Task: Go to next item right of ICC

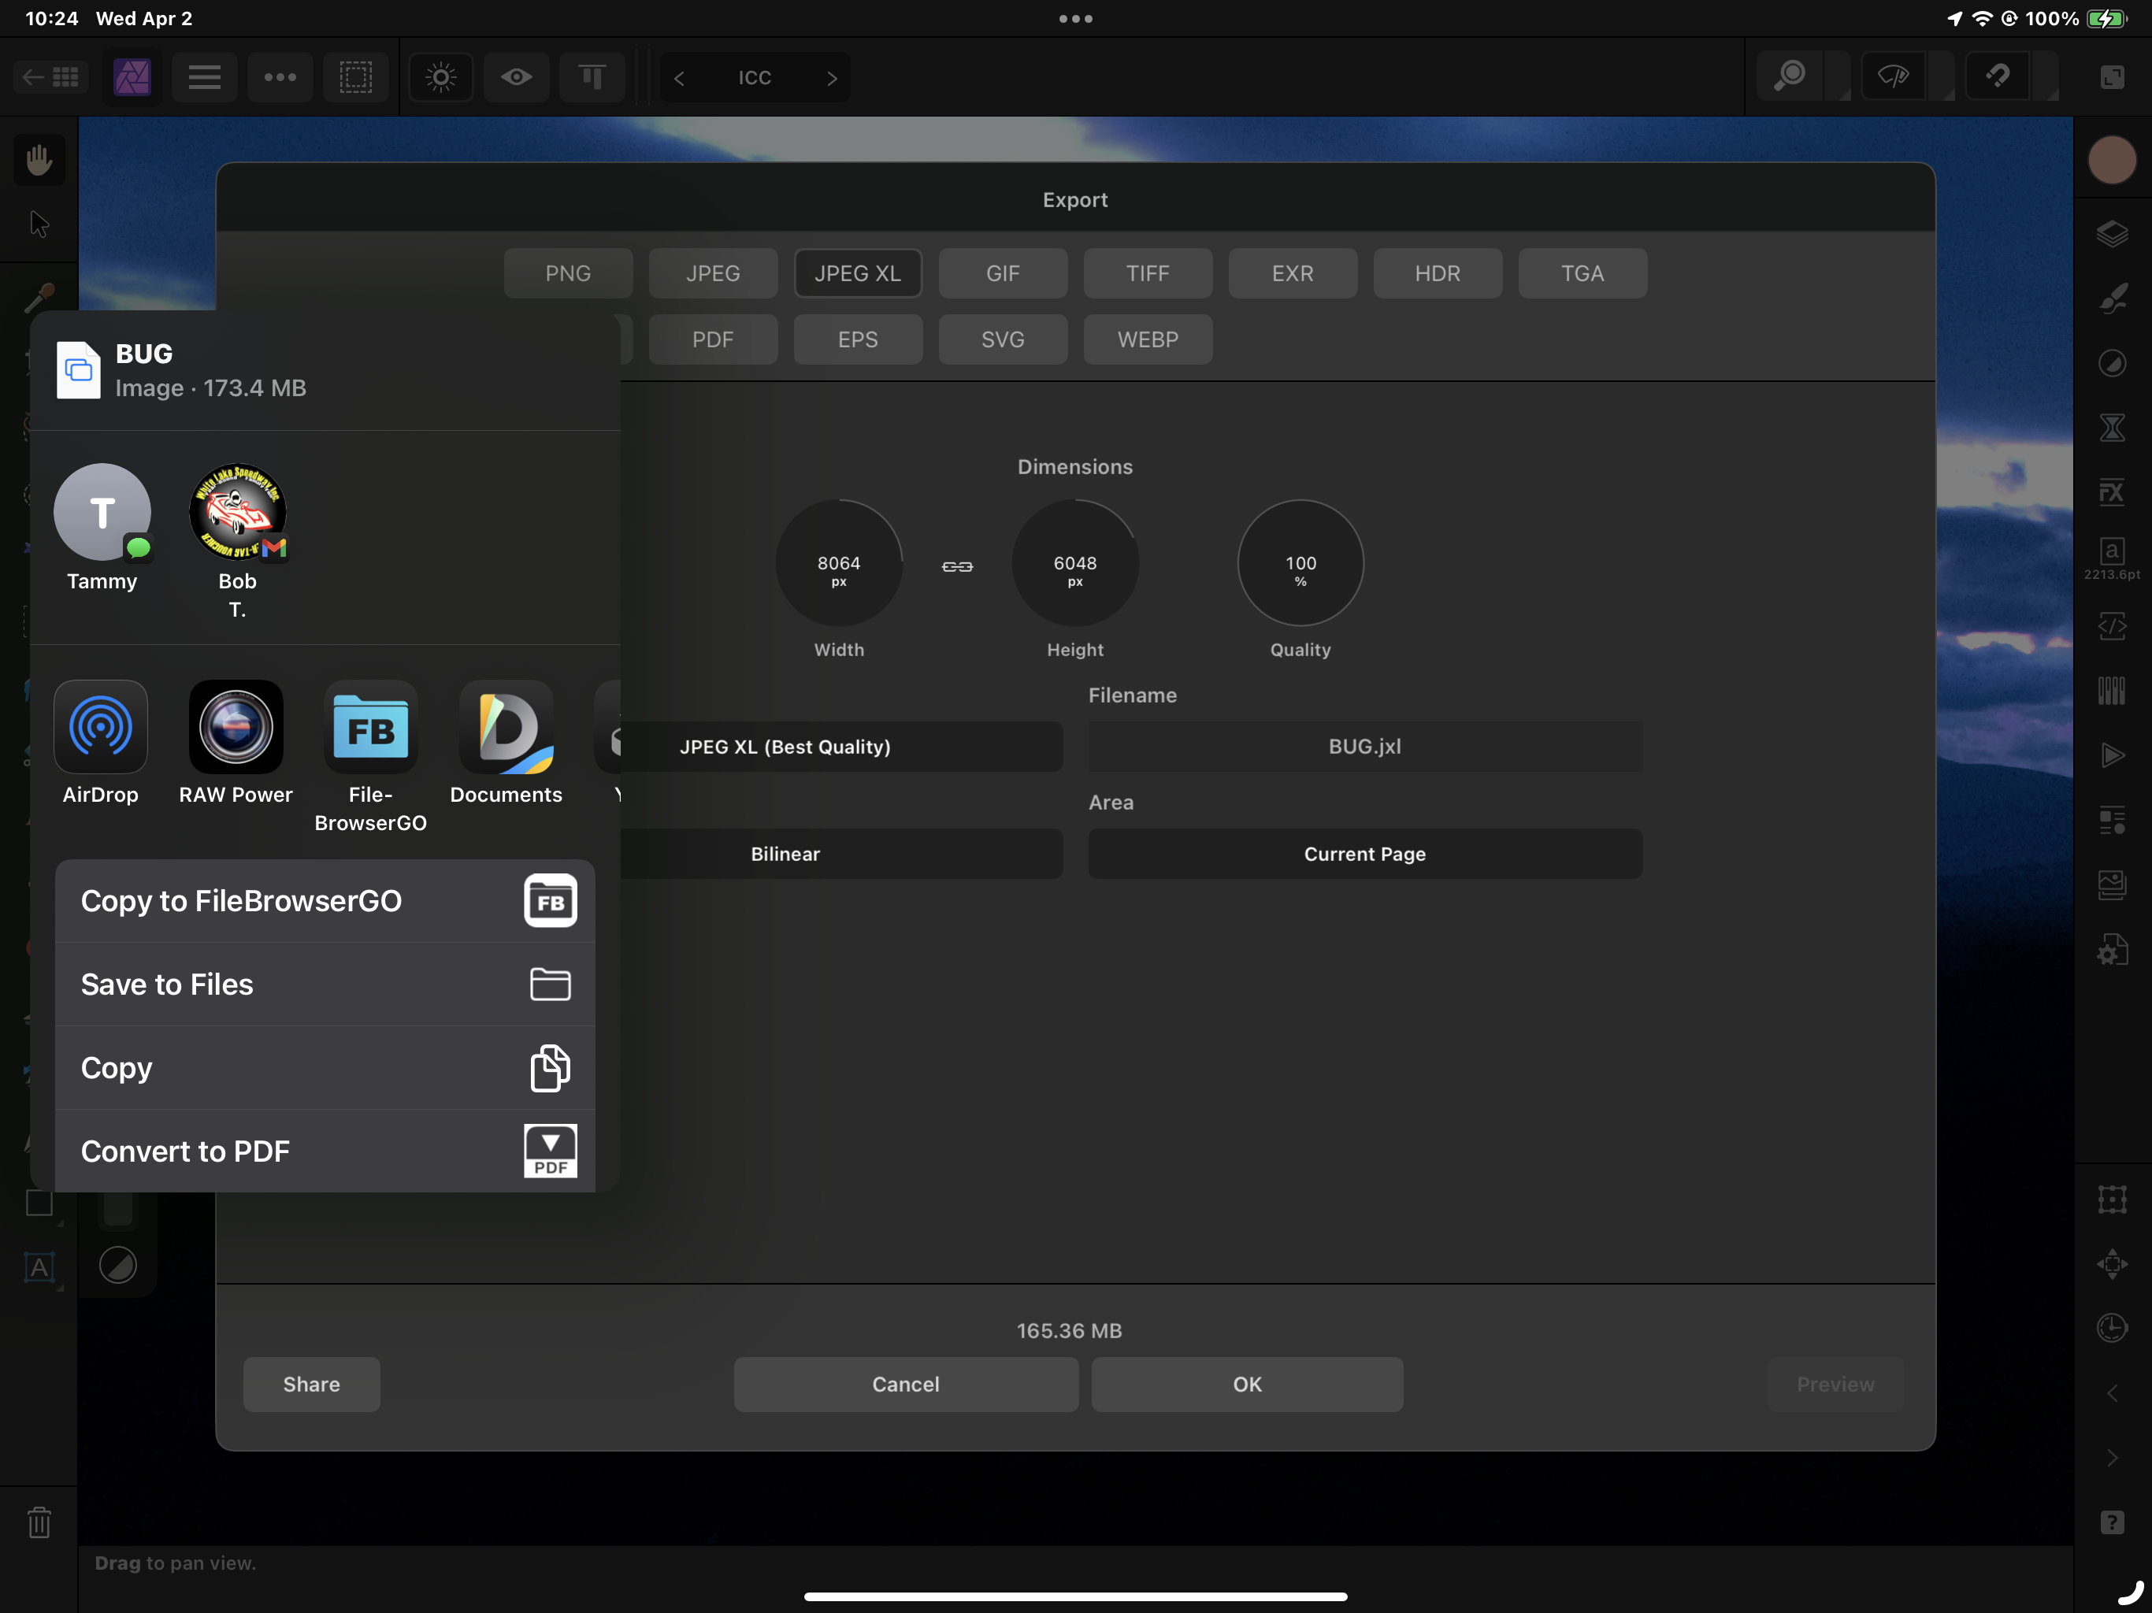Action: tap(832, 78)
